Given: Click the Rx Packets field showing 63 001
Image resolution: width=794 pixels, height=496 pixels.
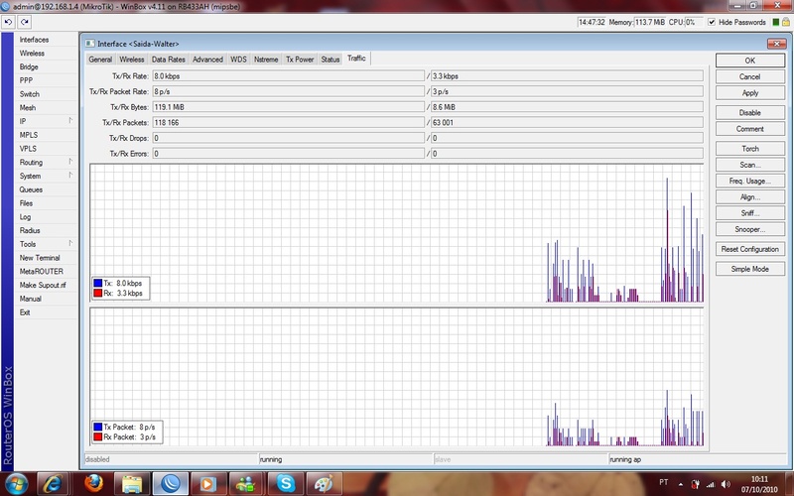Looking at the screenshot, I should click(x=567, y=122).
